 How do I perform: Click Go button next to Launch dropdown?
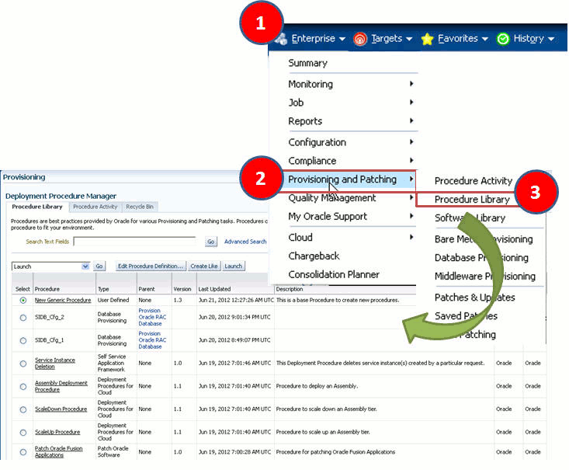(x=99, y=266)
